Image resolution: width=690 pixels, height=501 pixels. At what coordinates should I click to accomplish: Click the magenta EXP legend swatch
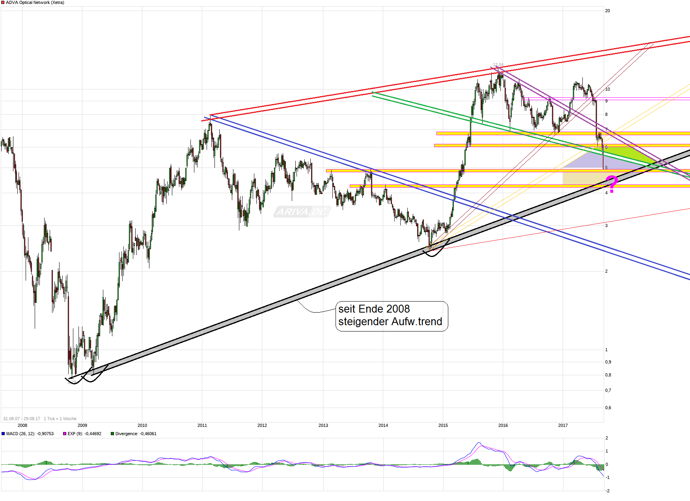click(65, 434)
